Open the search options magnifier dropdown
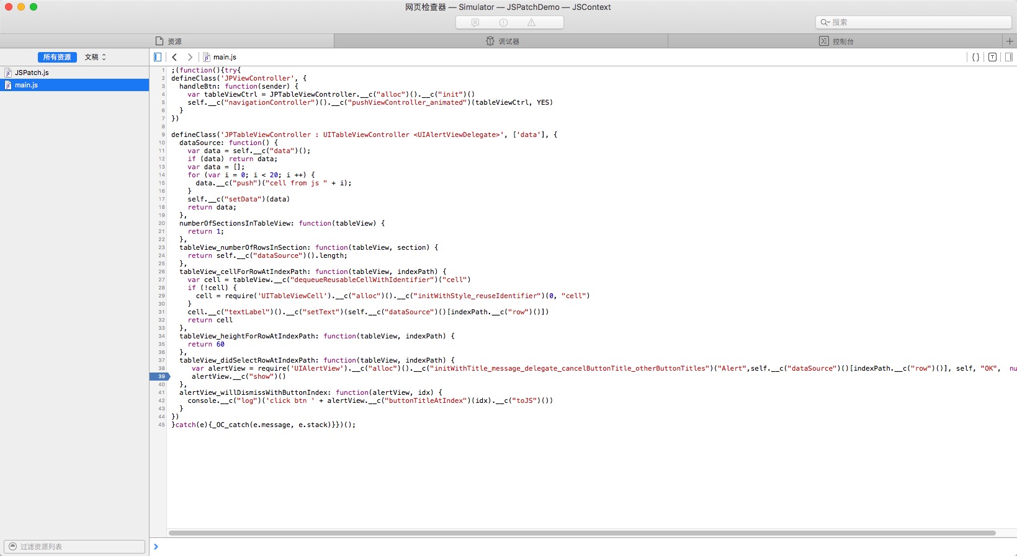This screenshot has height=556, width=1017. click(825, 22)
